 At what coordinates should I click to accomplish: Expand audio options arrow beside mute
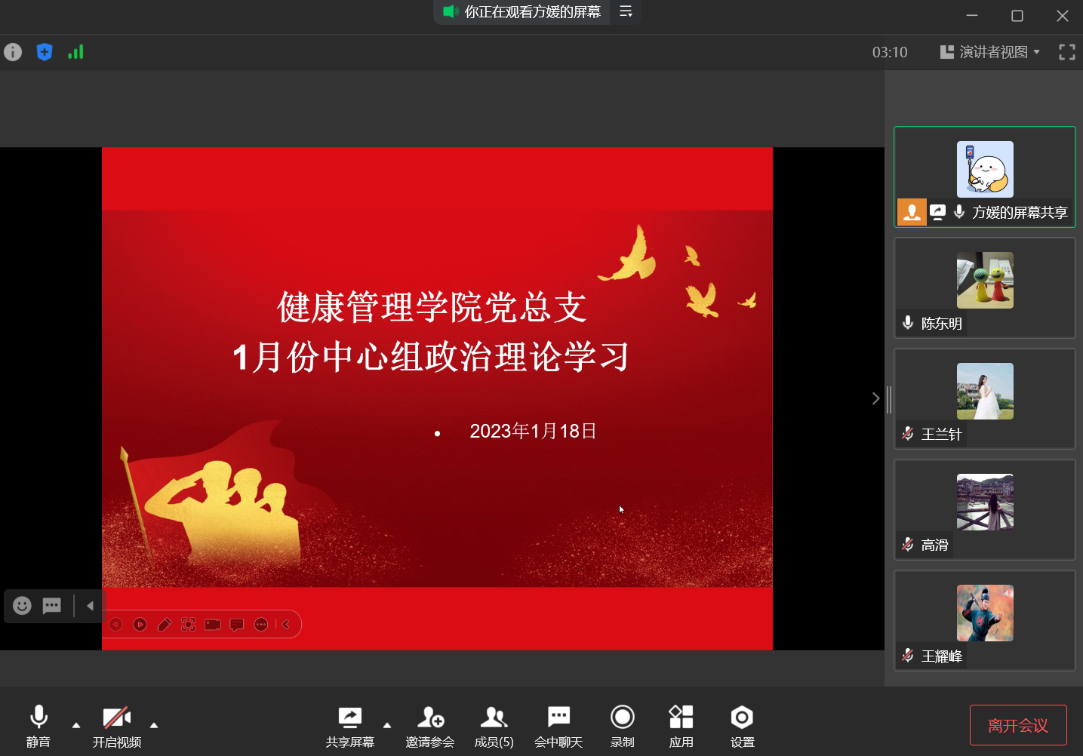click(x=76, y=725)
